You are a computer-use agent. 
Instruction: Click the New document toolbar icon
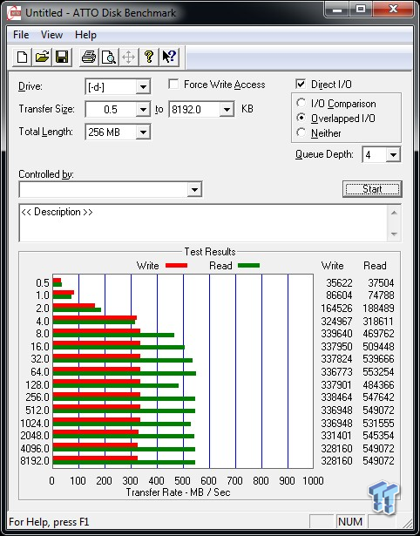coord(22,57)
